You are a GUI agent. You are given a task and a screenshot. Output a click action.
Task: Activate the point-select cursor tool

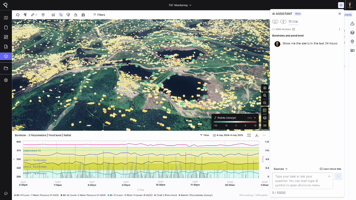pos(25,15)
